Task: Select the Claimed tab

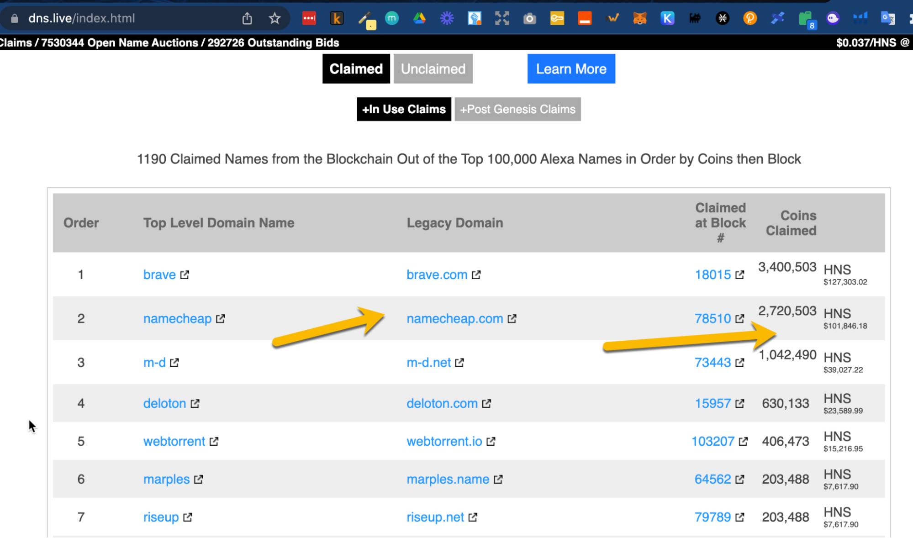Action: [356, 69]
